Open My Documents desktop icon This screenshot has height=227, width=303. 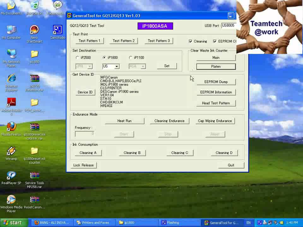pos(11,8)
